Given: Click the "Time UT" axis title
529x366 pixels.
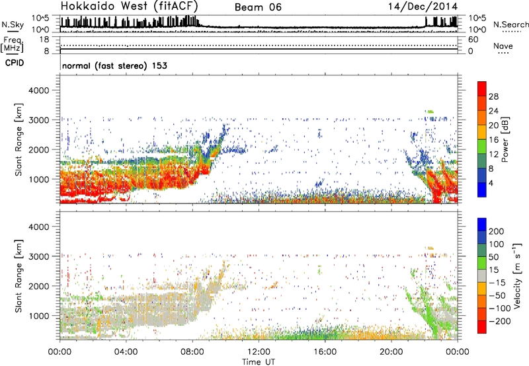Looking at the screenshot, I should (x=259, y=361).
